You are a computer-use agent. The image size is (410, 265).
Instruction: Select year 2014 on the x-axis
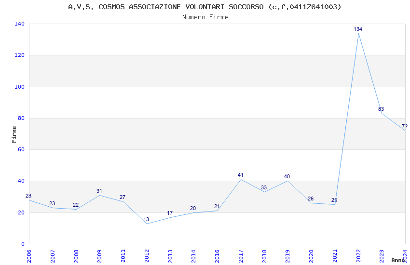(x=194, y=256)
